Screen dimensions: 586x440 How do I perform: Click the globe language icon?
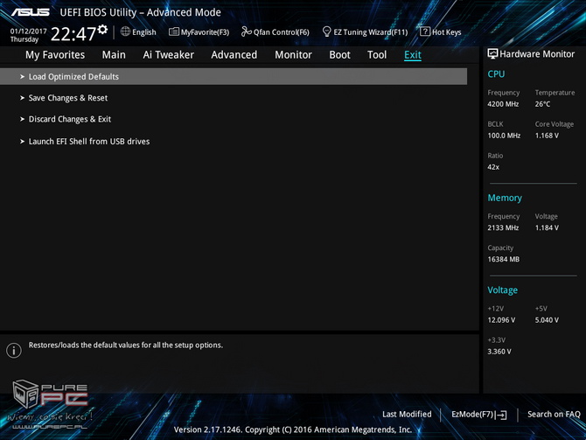tap(125, 31)
